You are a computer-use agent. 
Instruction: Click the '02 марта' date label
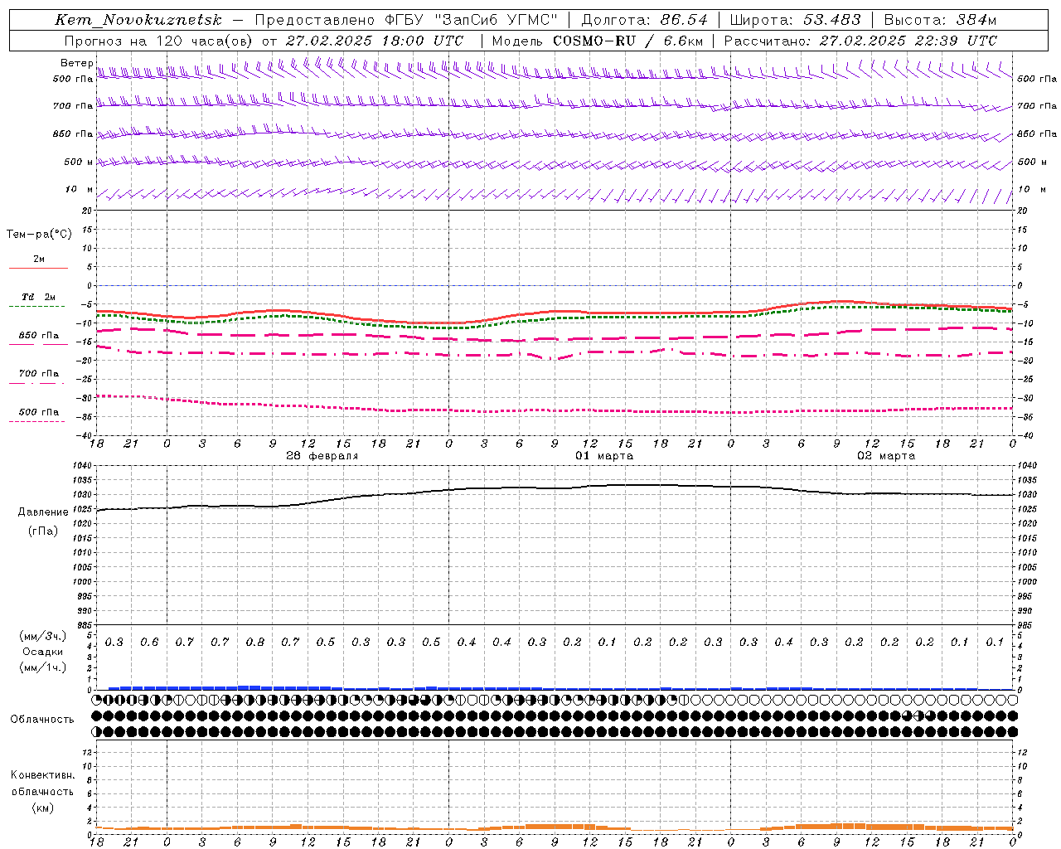(x=886, y=456)
